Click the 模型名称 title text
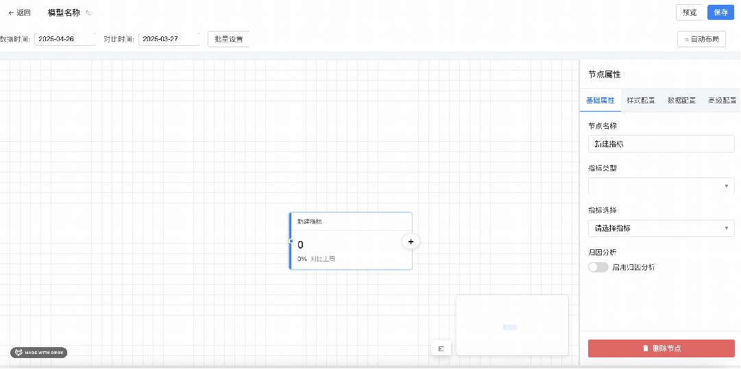Image resolution: width=741 pixels, height=369 pixels. point(64,13)
